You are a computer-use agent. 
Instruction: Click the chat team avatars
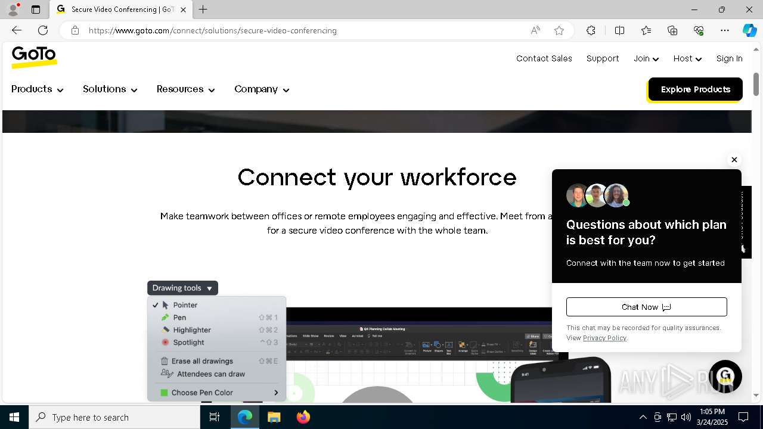(x=598, y=195)
